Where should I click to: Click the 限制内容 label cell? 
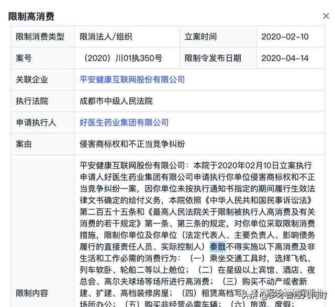point(43,231)
